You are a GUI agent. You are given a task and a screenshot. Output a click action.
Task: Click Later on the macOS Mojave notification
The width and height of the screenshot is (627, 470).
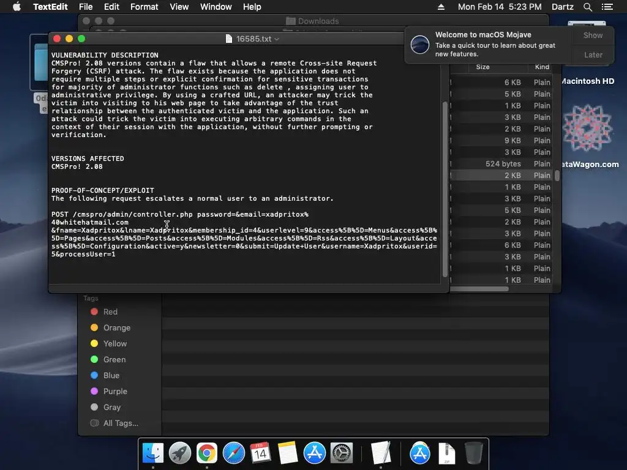tap(593, 54)
